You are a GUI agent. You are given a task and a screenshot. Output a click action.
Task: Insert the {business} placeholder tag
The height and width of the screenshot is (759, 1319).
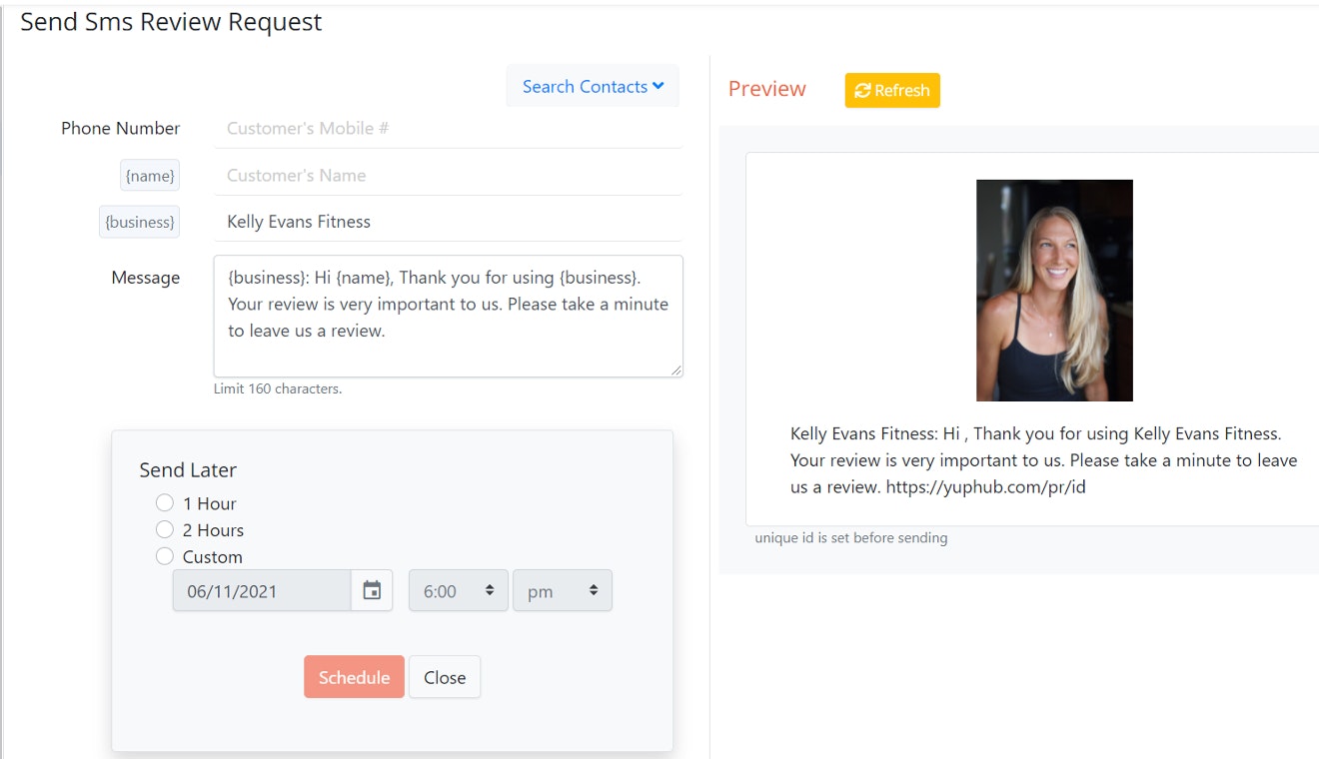pos(140,222)
